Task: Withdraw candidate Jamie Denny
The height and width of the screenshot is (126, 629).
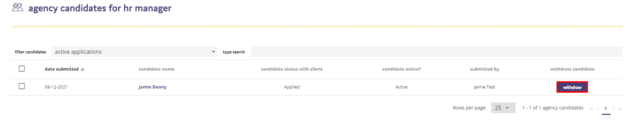Action: pos(572,87)
